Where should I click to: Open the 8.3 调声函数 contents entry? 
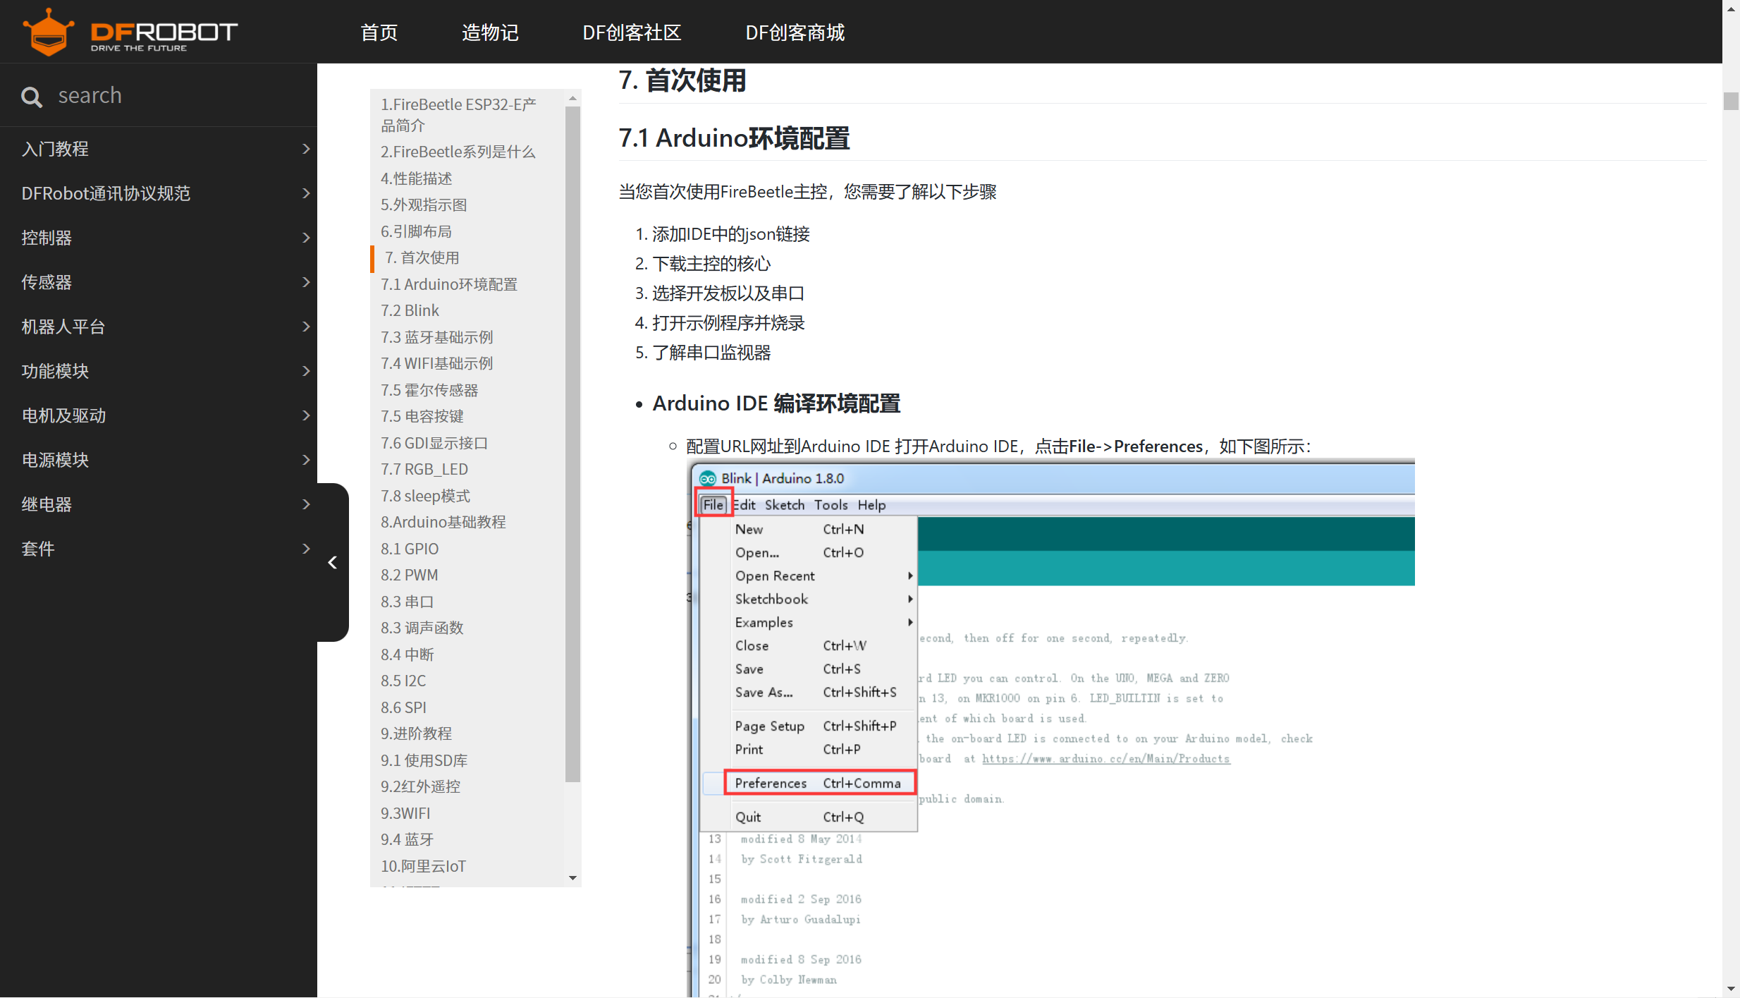pyautogui.click(x=422, y=628)
